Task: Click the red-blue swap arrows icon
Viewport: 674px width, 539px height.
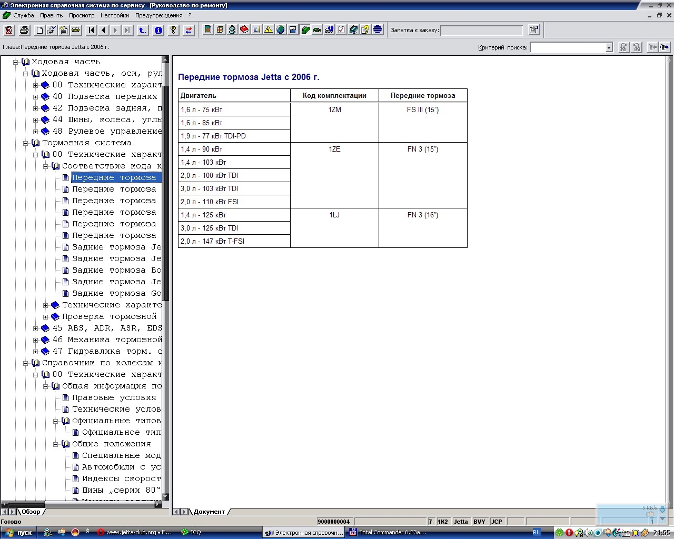Action: (189, 30)
